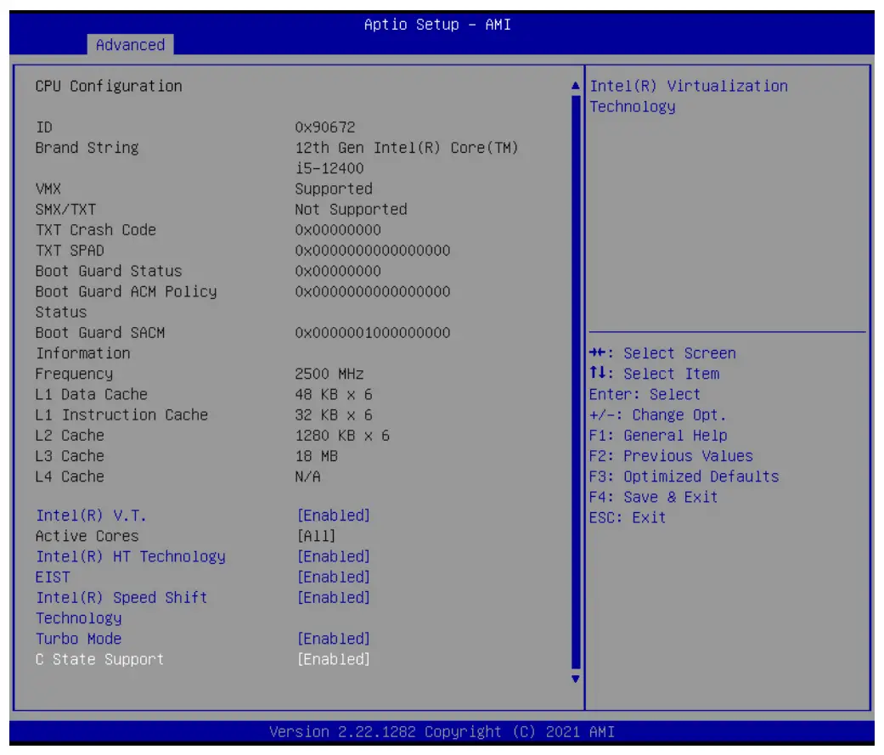Viewport: 884px width, 755px height.
Task: Change EIST Enabled value
Action: click(333, 577)
